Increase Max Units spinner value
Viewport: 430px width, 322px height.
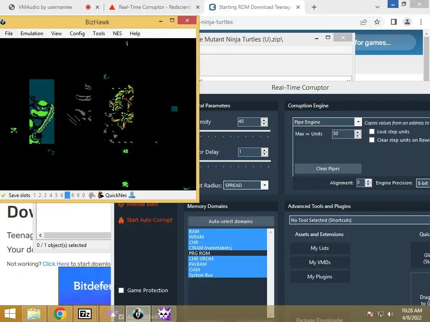358,132
